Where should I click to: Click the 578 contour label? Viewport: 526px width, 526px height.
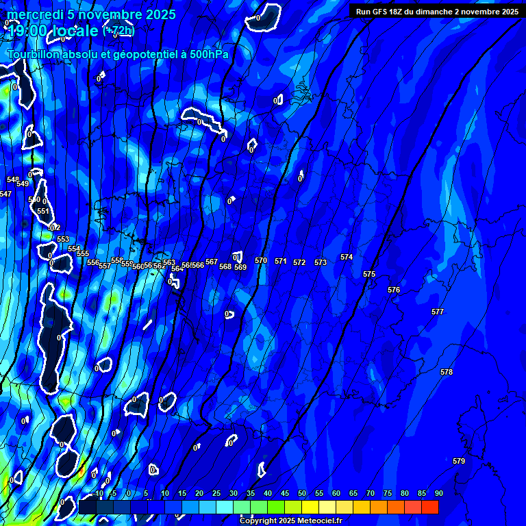click(447, 373)
